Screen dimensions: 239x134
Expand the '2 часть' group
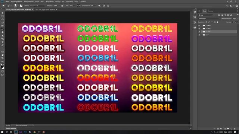pyautogui.click(x=202, y=29)
